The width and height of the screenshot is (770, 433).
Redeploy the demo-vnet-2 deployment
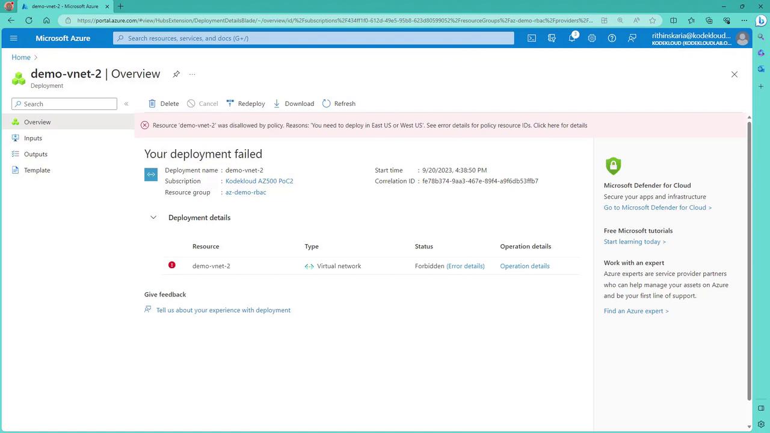[245, 103]
